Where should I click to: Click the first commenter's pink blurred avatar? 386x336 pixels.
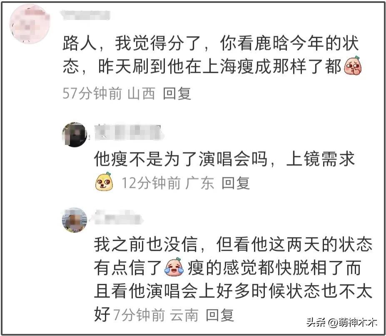point(30,24)
